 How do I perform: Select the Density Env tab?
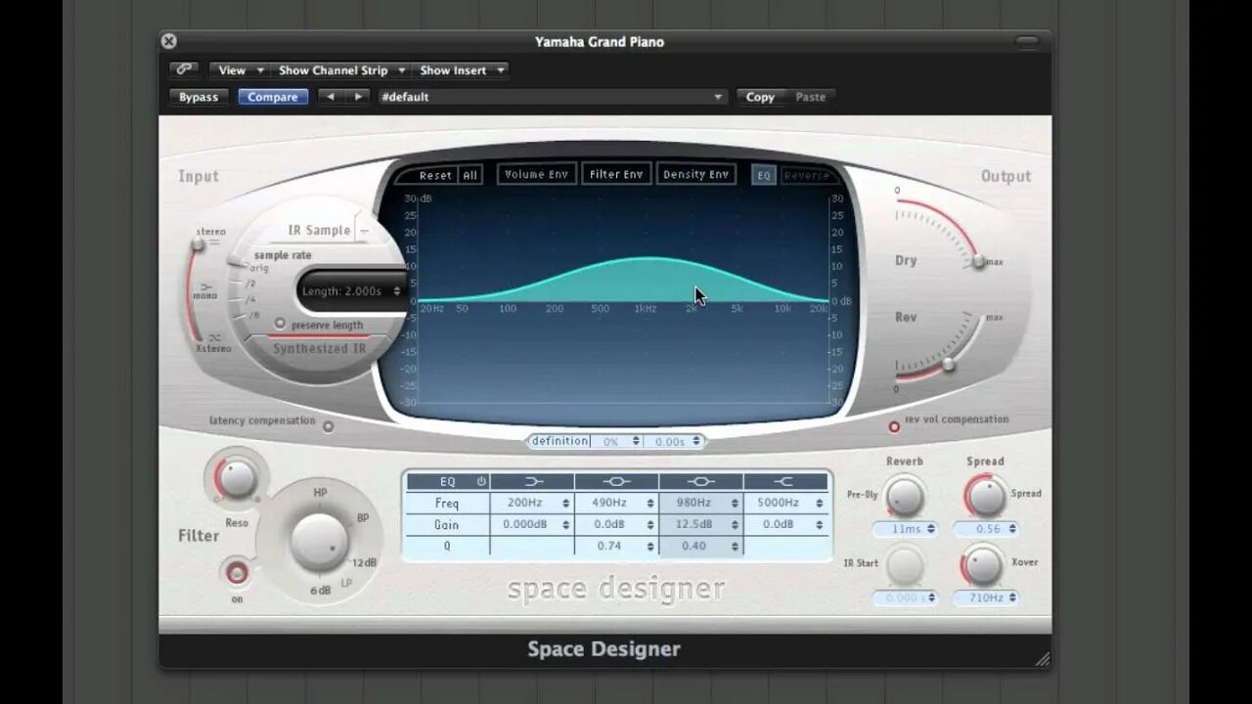pos(695,173)
